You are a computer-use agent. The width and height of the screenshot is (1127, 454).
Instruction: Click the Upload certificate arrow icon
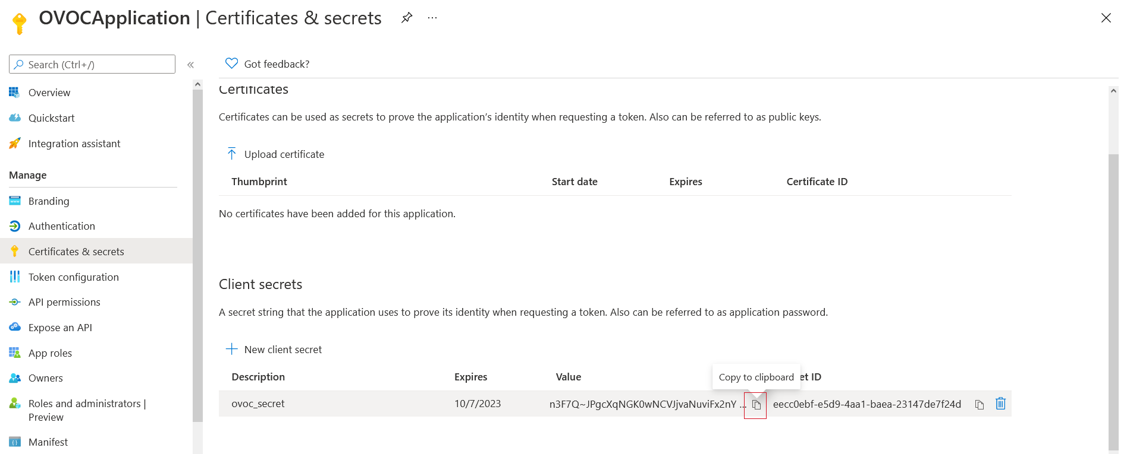(x=232, y=154)
